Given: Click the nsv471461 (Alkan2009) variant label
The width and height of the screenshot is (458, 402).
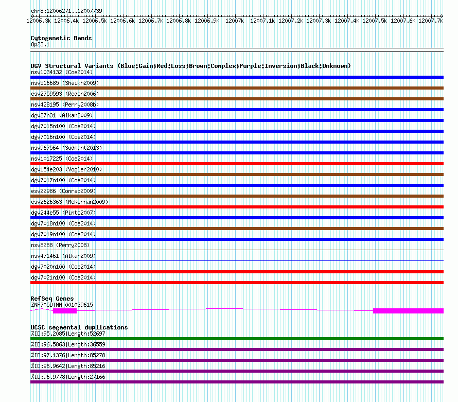Looking at the screenshot, I should click(63, 256).
